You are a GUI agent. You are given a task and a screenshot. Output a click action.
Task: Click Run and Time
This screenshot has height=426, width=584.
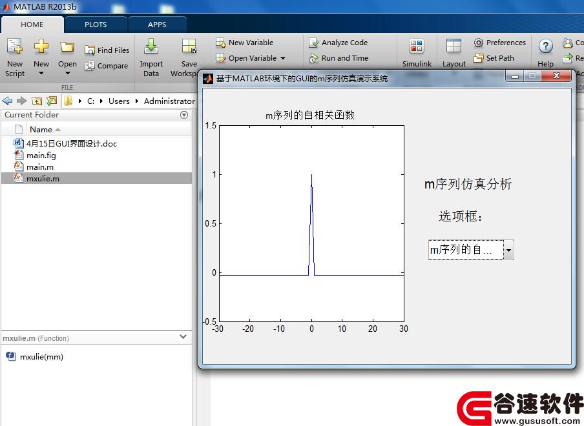point(339,58)
